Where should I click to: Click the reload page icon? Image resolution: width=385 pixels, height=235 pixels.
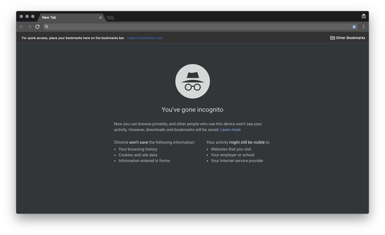point(37,26)
